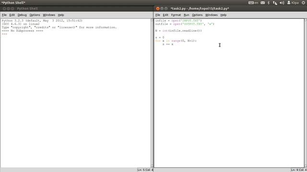Click the Python Shell vertical scrollbar

pyautogui.click(x=152, y=93)
